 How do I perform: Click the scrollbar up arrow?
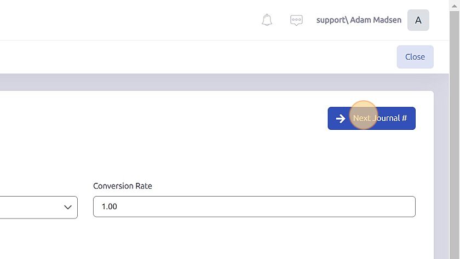(x=454, y=5)
